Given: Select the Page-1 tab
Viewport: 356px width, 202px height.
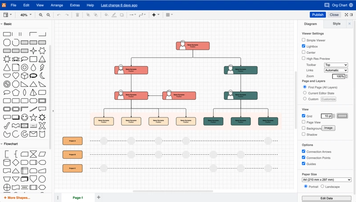Looking at the screenshot, I should point(78,198).
